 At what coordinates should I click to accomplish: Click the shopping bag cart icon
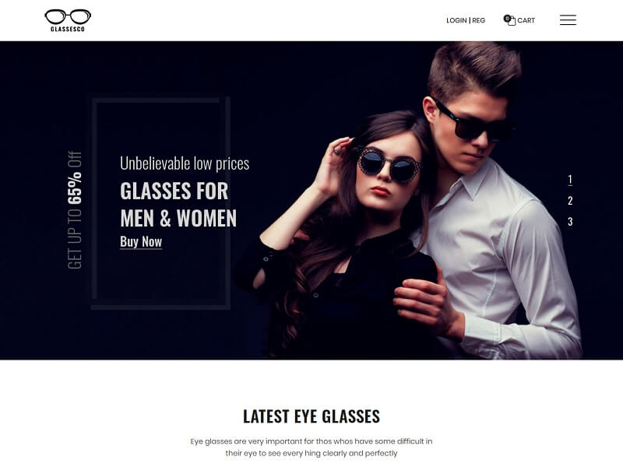(512, 21)
